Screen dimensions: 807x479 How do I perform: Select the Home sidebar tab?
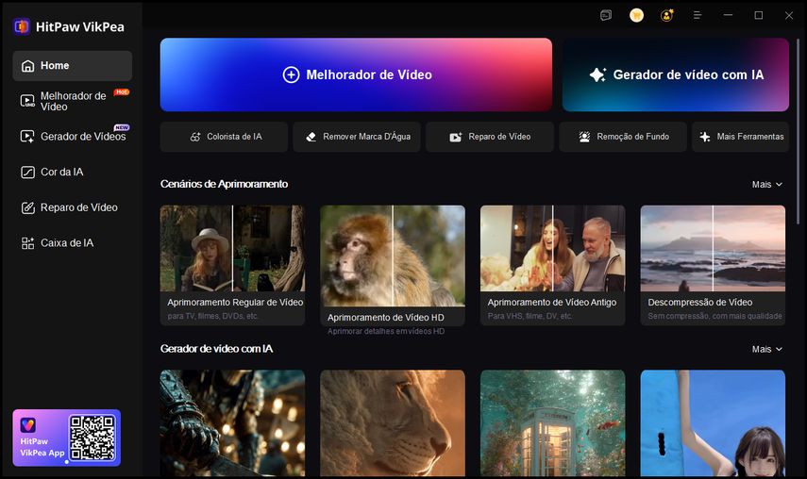(x=72, y=66)
